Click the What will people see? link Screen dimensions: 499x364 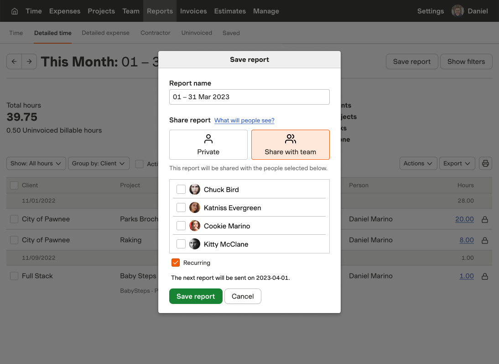tap(244, 120)
